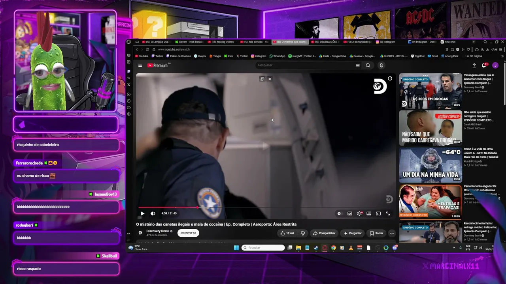506x284 pixels.
Task: Open Google Chrome from the taskbar
Action: pyautogui.click(x=333, y=248)
